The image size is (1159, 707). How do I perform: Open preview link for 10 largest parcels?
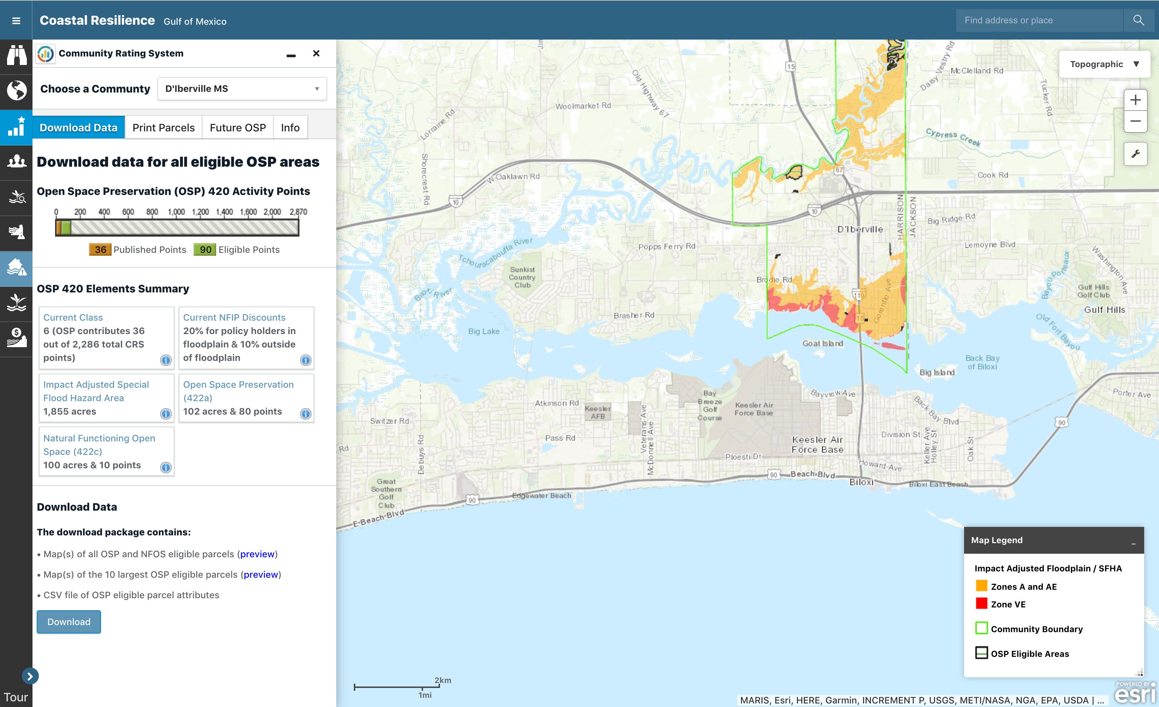(x=261, y=574)
